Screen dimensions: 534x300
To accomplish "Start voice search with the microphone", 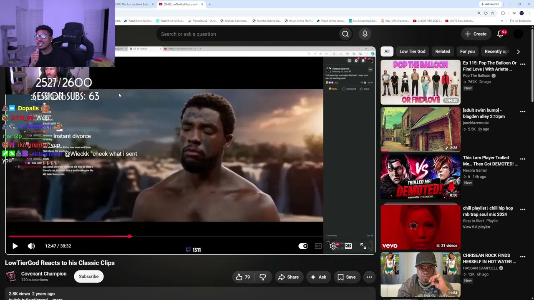I will coord(365,34).
